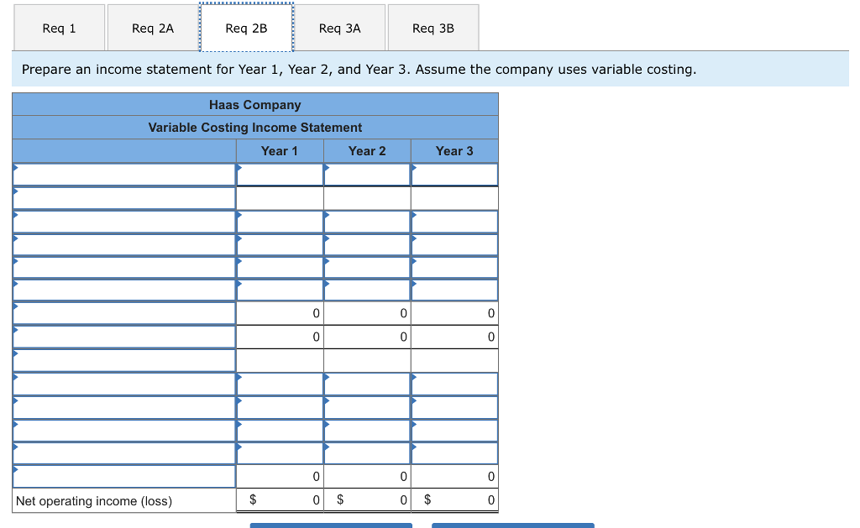Click the Year 1 cell in the fourth data row
The image size is (860, 528).
281,244
